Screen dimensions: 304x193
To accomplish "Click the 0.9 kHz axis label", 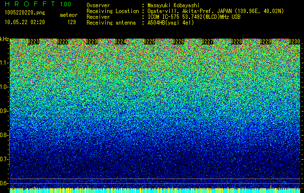I will coord(4,111).
